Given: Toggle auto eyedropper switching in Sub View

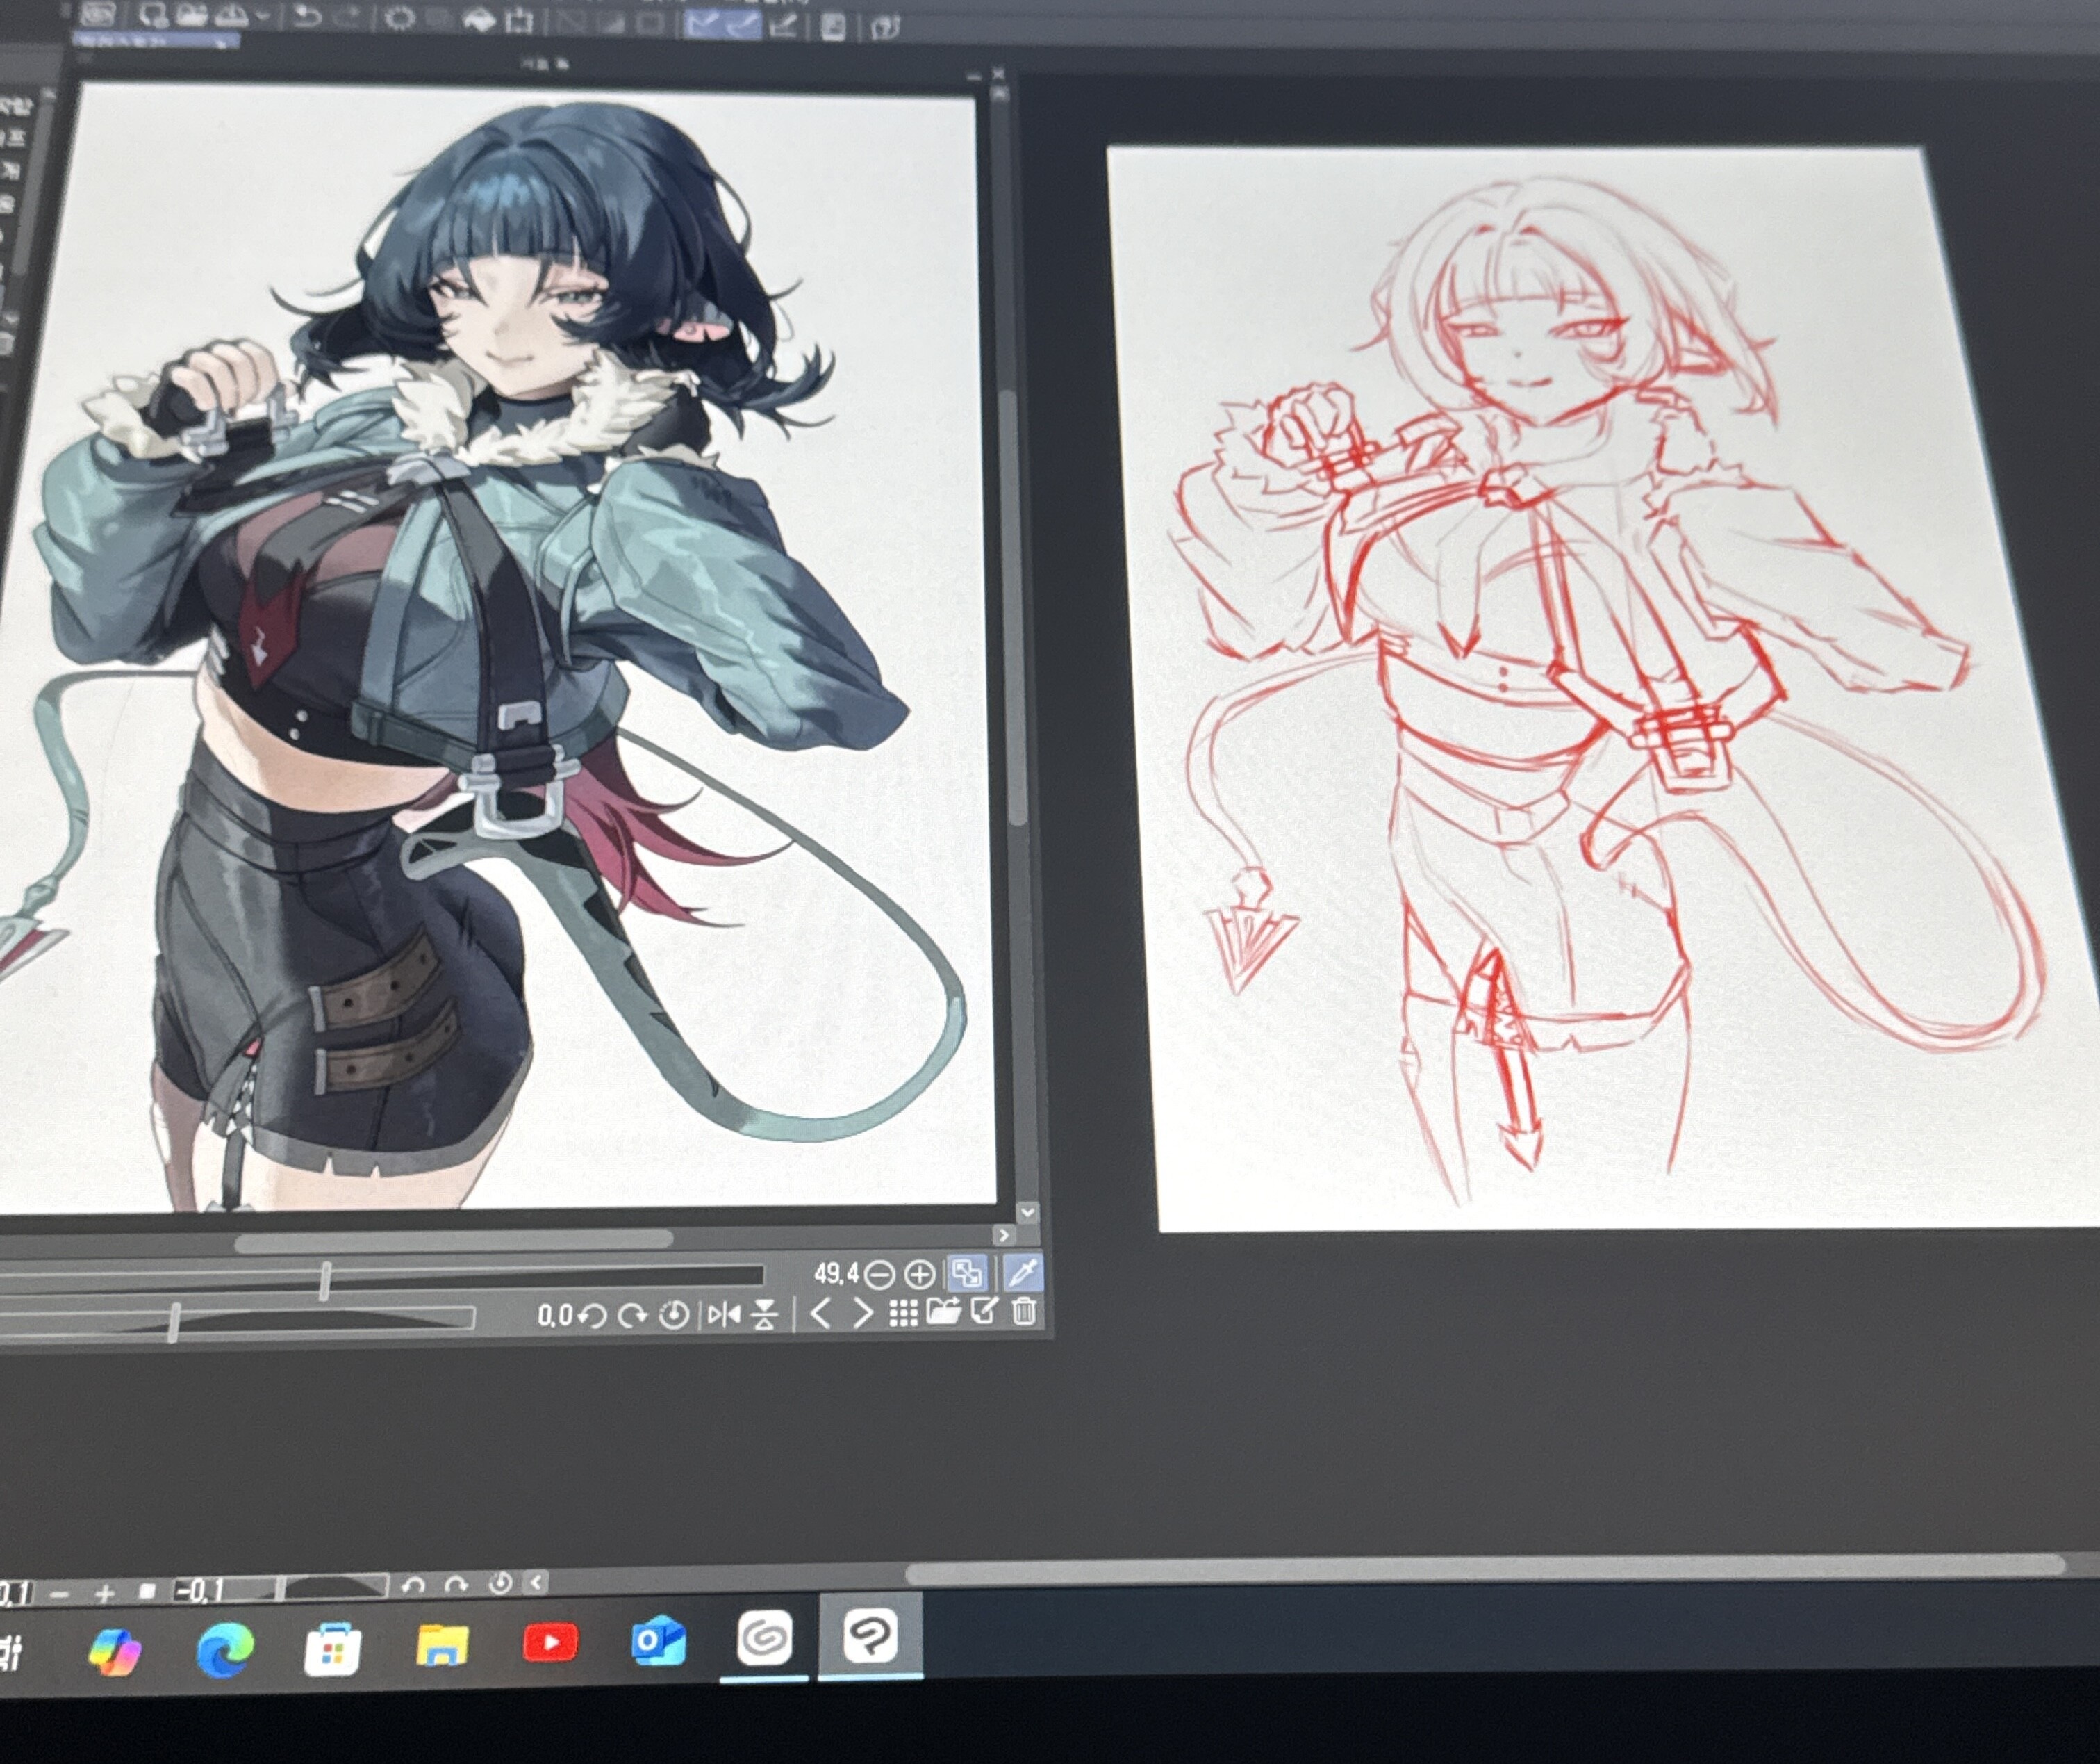Looking at the screenshot, I should pos(1022,1273).
